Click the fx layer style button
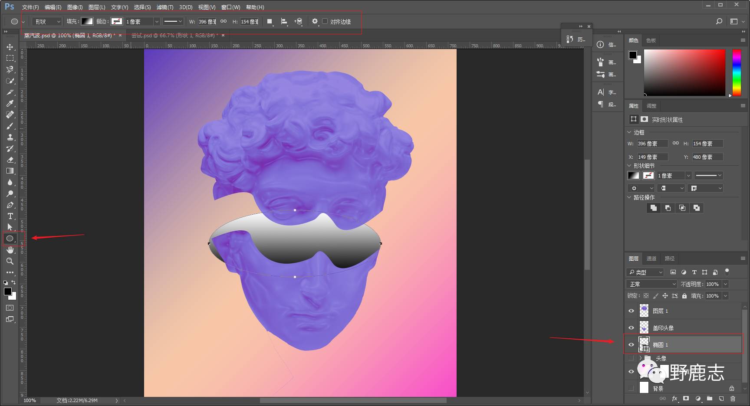 pyautogui.click(x=674, y=399)
